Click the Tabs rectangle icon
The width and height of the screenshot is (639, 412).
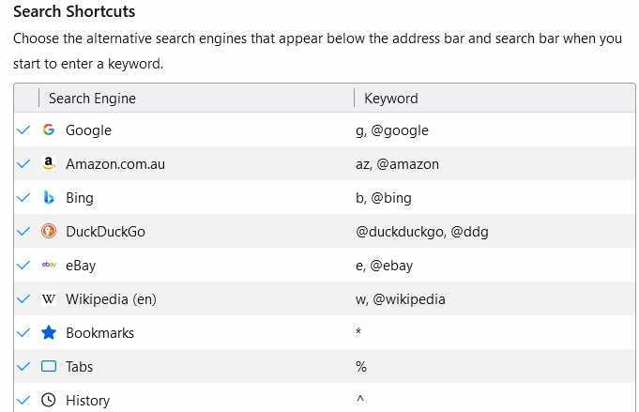click(x=49, y=366)
